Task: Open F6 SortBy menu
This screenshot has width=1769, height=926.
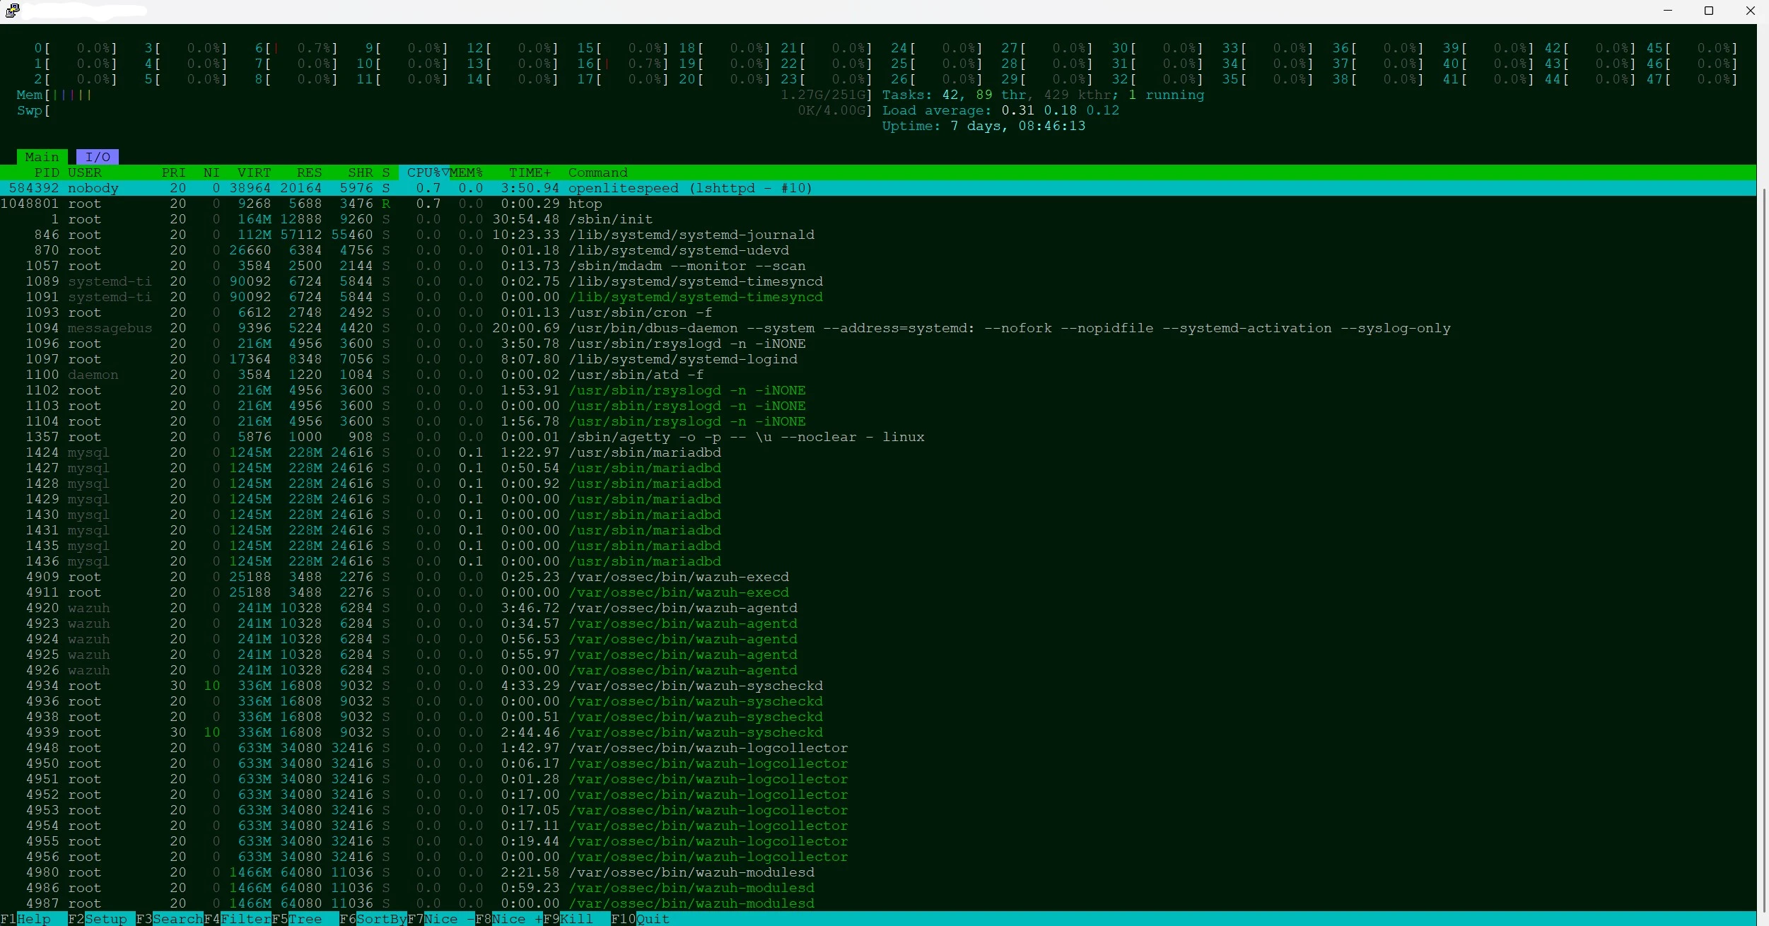Action: 373,919
